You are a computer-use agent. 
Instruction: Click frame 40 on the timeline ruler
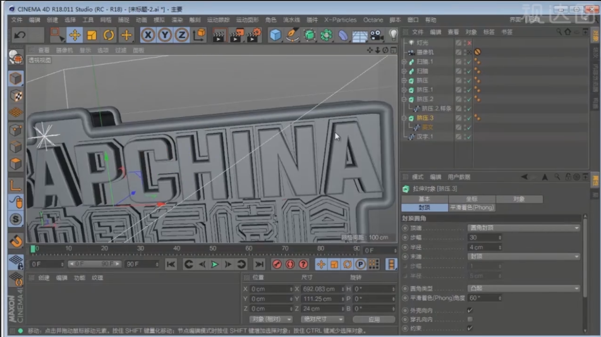point(177,249)
